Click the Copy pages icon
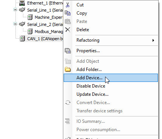 pyautogui.click(x=67, y=13)
